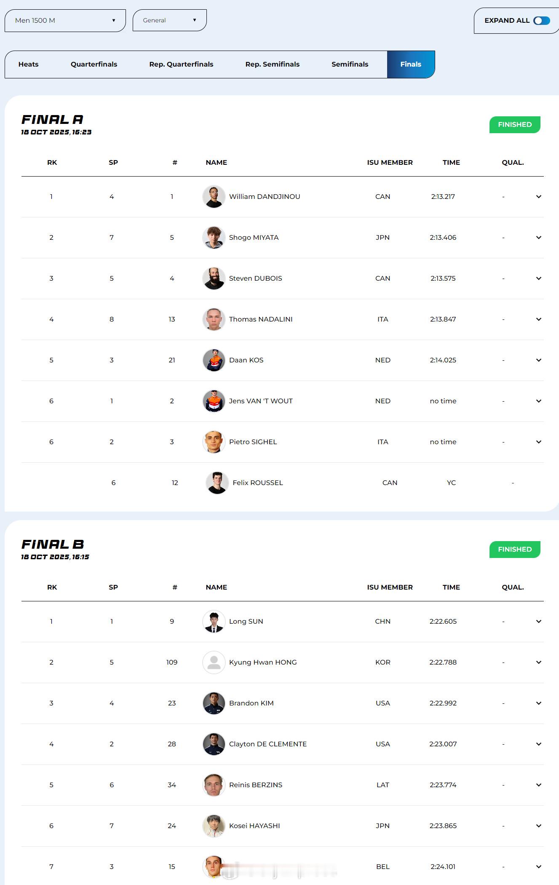Toggle the Expand All switch
Image resolution: width=559 pixels, height=885 pixels.
[x=541, y=21]
